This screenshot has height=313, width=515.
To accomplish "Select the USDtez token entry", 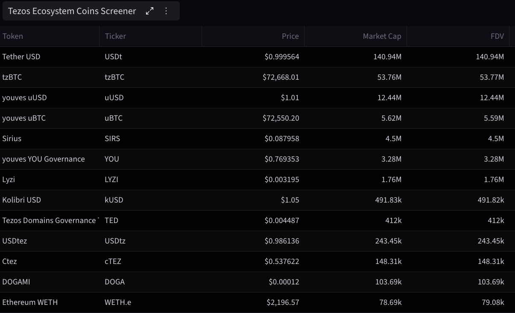I will pos(15,241).
